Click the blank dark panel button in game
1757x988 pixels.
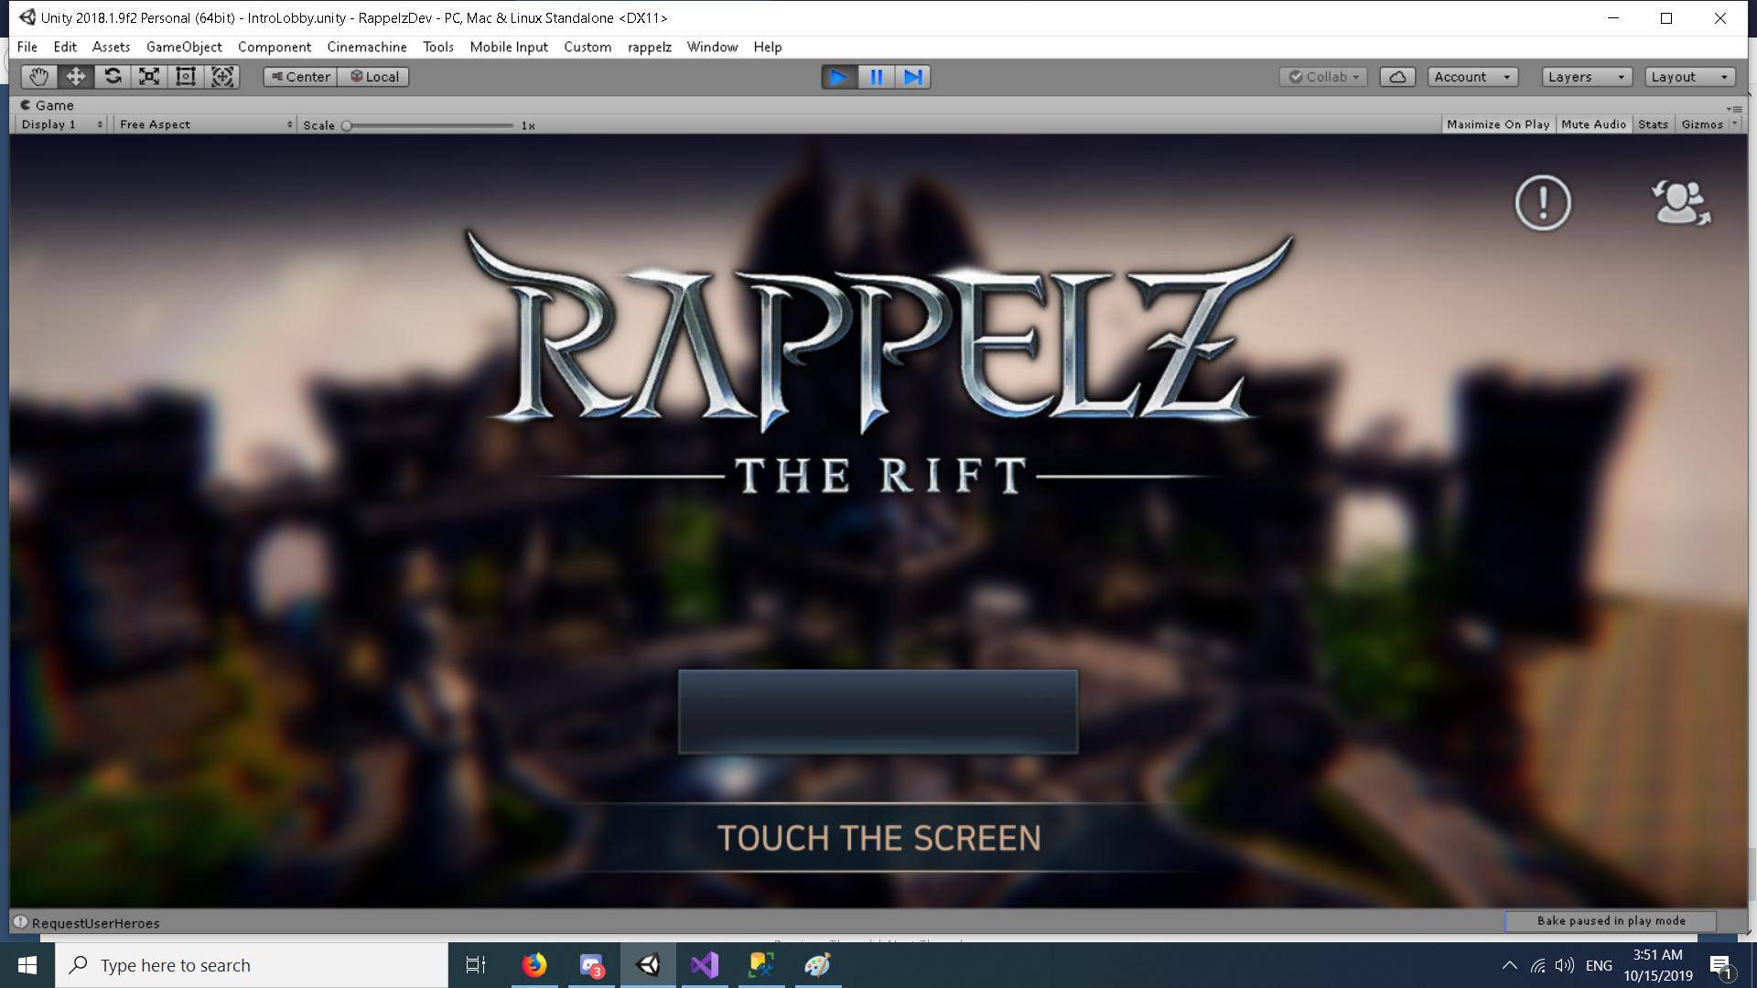coord(878,712)
